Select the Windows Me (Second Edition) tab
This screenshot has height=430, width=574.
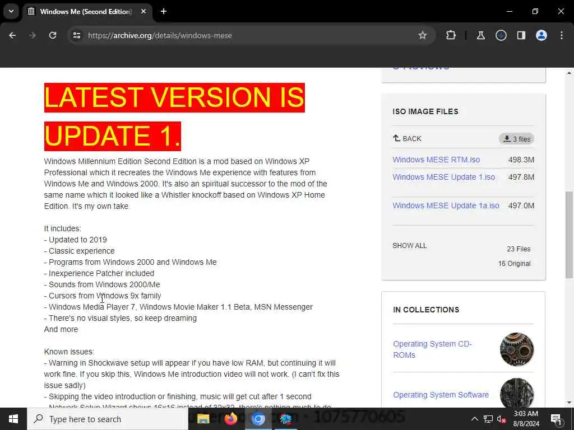coord(85,12)
